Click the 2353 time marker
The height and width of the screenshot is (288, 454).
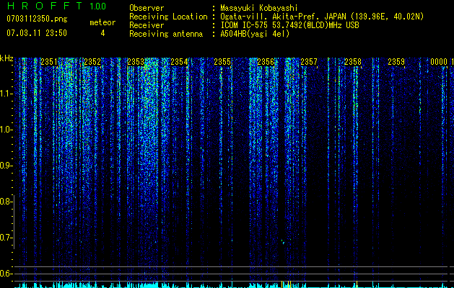coord(136,62)
